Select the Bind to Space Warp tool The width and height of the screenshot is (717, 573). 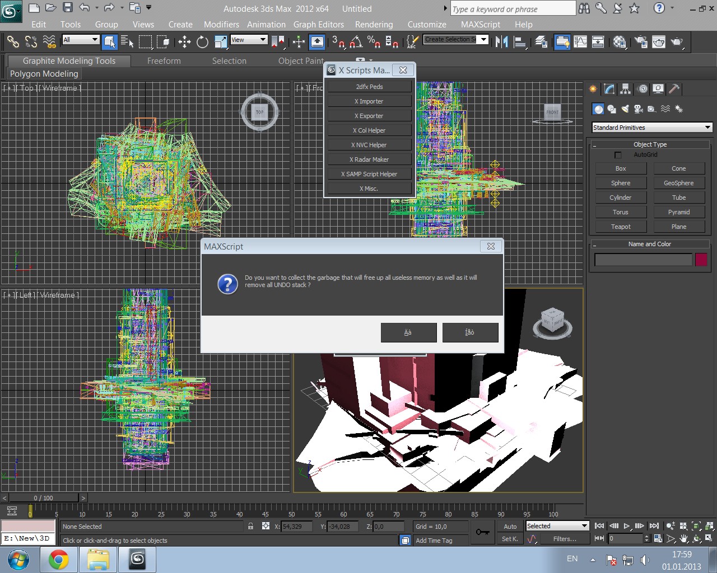[49, 41]
